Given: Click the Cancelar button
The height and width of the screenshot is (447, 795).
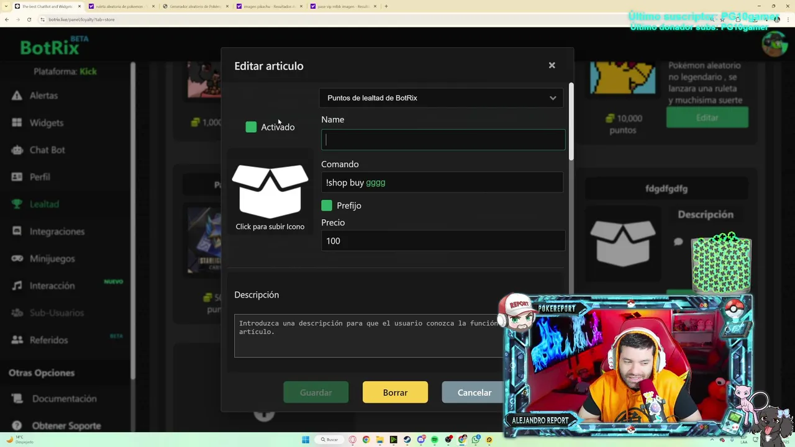Looking at the screenshot, I should (x=475, y=392).
